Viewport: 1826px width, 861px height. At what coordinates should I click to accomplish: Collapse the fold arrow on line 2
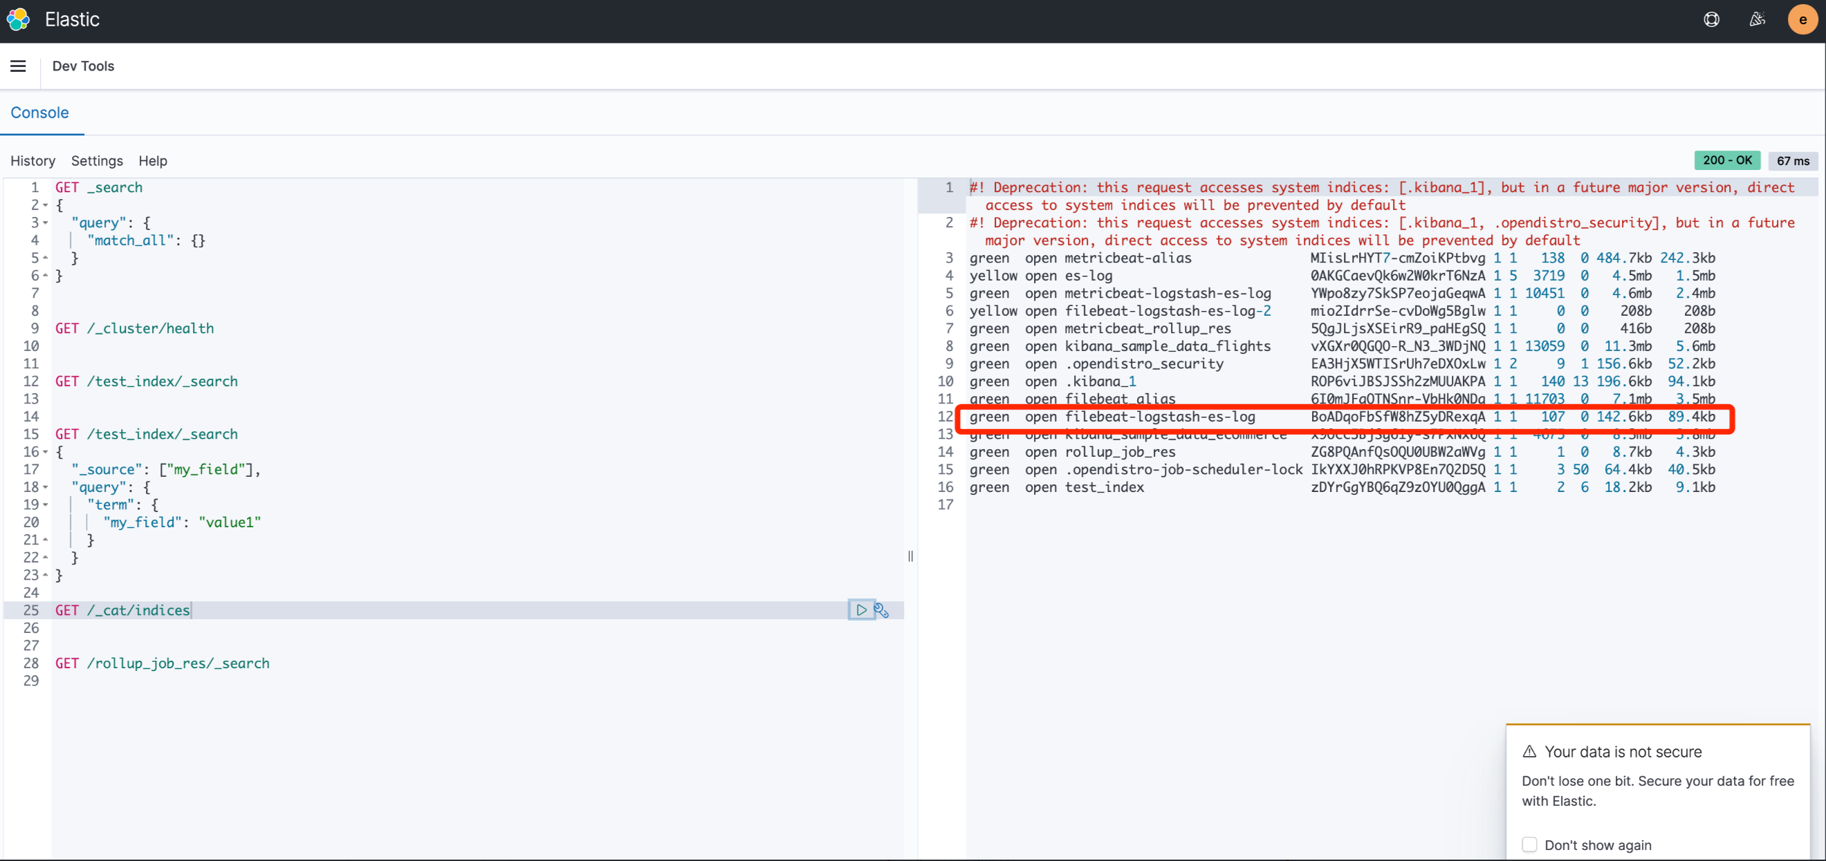pyautogui.click(x=46, y=205)
